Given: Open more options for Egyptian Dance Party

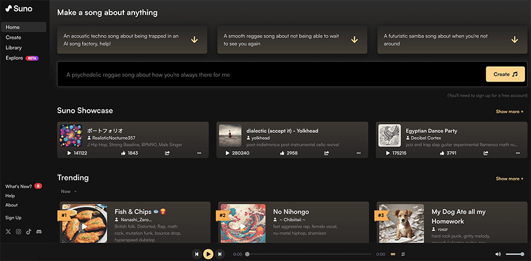Looking at the screenshot, I should click(x=518, y=153).
